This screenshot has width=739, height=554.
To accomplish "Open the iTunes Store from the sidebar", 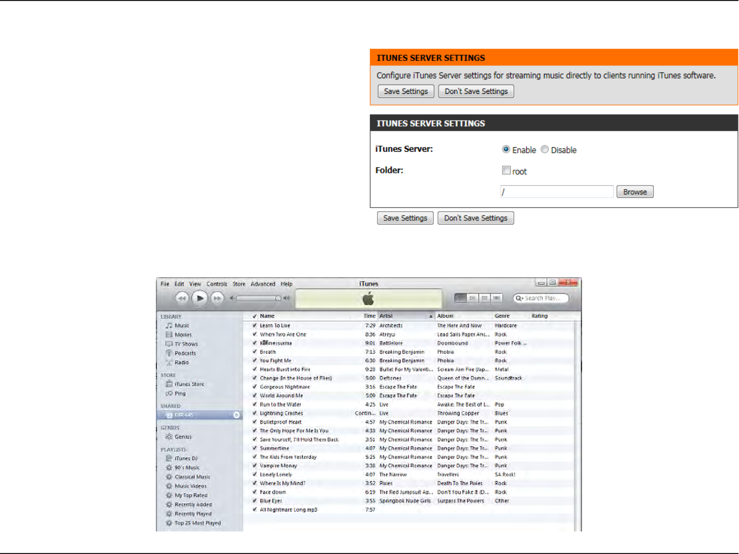I will click(185, 384).
